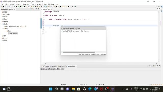163x92 pixels.
Task: Open the clock showing 12-06-2022
Action: [x=154, y=89]
